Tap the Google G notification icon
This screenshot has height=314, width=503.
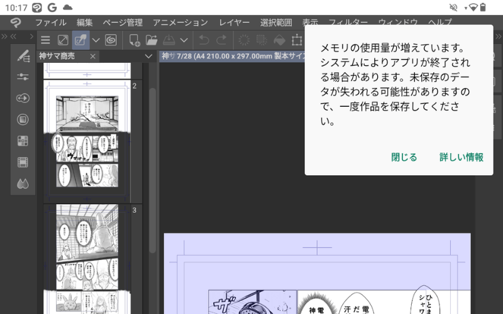52,8
